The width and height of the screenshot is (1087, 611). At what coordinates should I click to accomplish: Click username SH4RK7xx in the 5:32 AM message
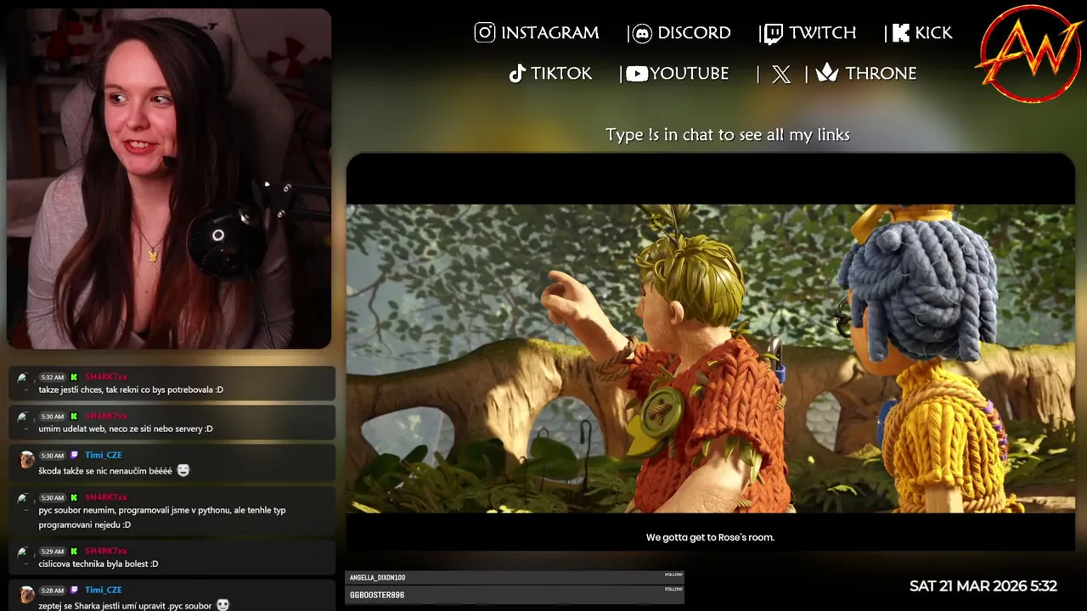coord(106,377)
